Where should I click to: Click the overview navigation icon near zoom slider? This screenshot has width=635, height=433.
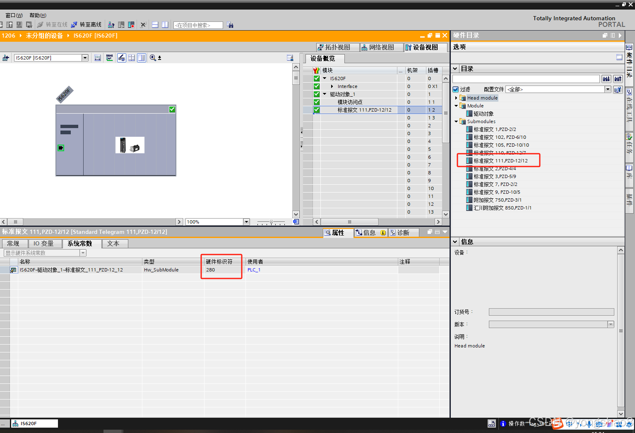click(296, 222)
